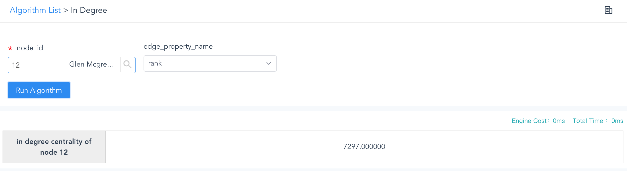This screenshot has width=627, height=171.
Task: Click the breadcrumb separator arrow
Action: (x=66, y=10)
